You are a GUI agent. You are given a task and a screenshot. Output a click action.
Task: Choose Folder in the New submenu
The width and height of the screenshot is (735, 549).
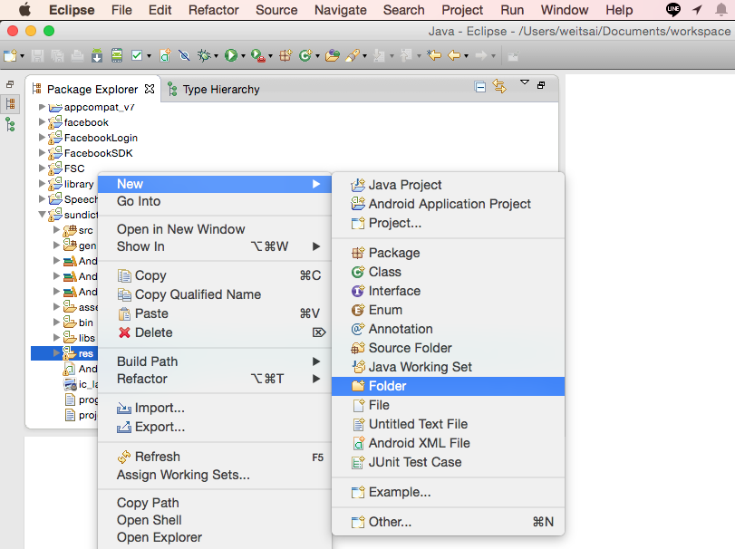point(448,386)
